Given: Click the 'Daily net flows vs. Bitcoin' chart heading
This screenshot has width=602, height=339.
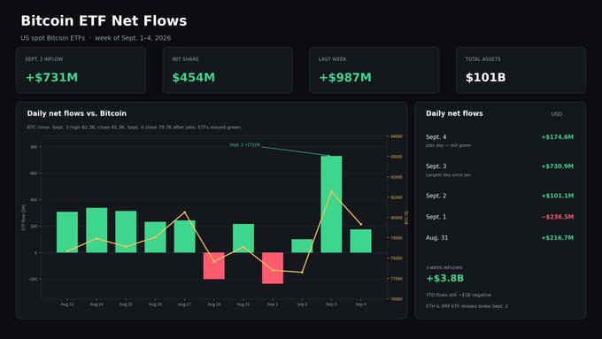Looking at the screenshot, I should click(x=77, y=113).
